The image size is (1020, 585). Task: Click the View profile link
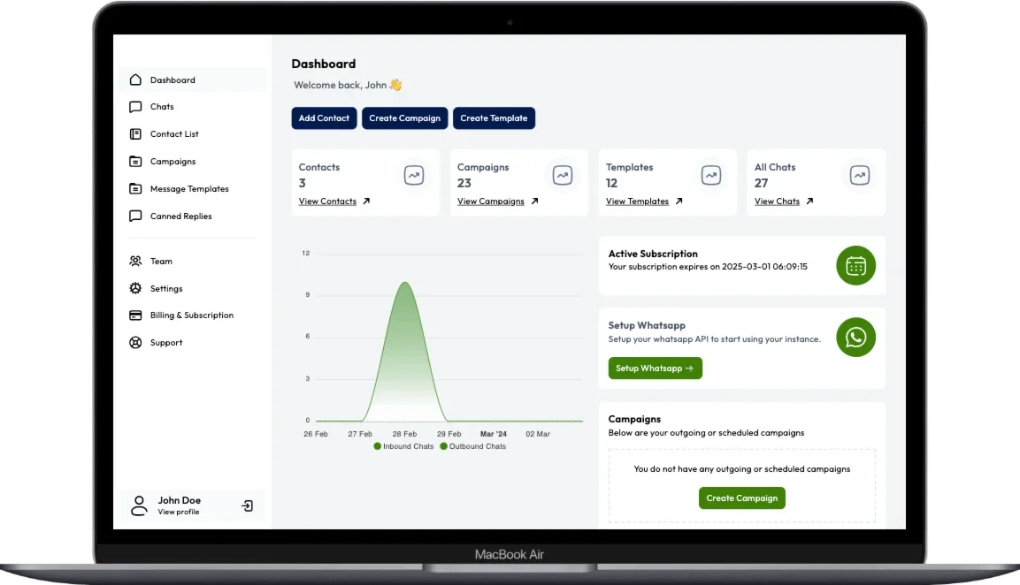(x=178, y=513)
